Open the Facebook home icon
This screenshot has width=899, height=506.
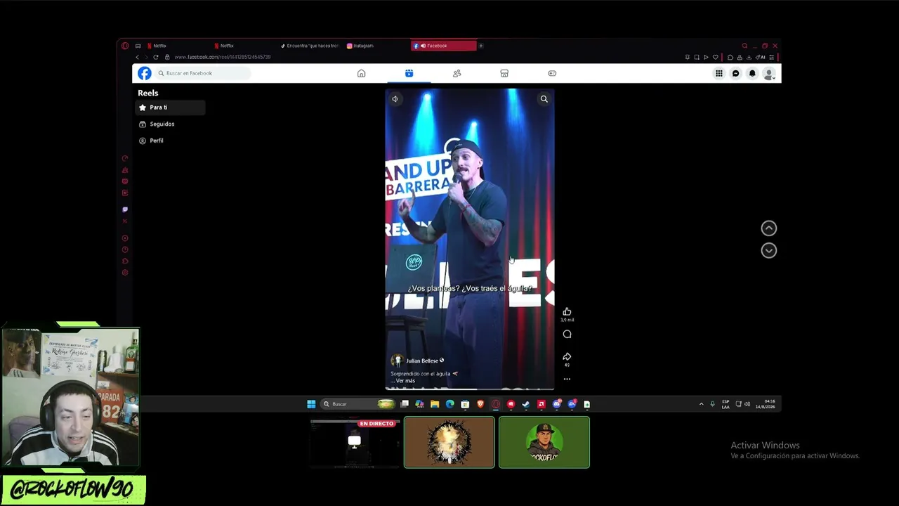point(361,73)
